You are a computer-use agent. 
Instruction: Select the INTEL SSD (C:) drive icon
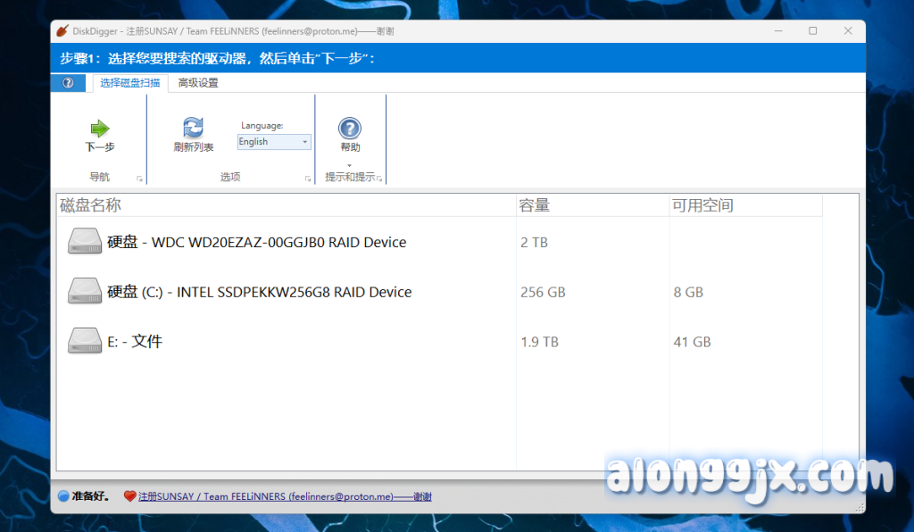[x=86, y=291]
